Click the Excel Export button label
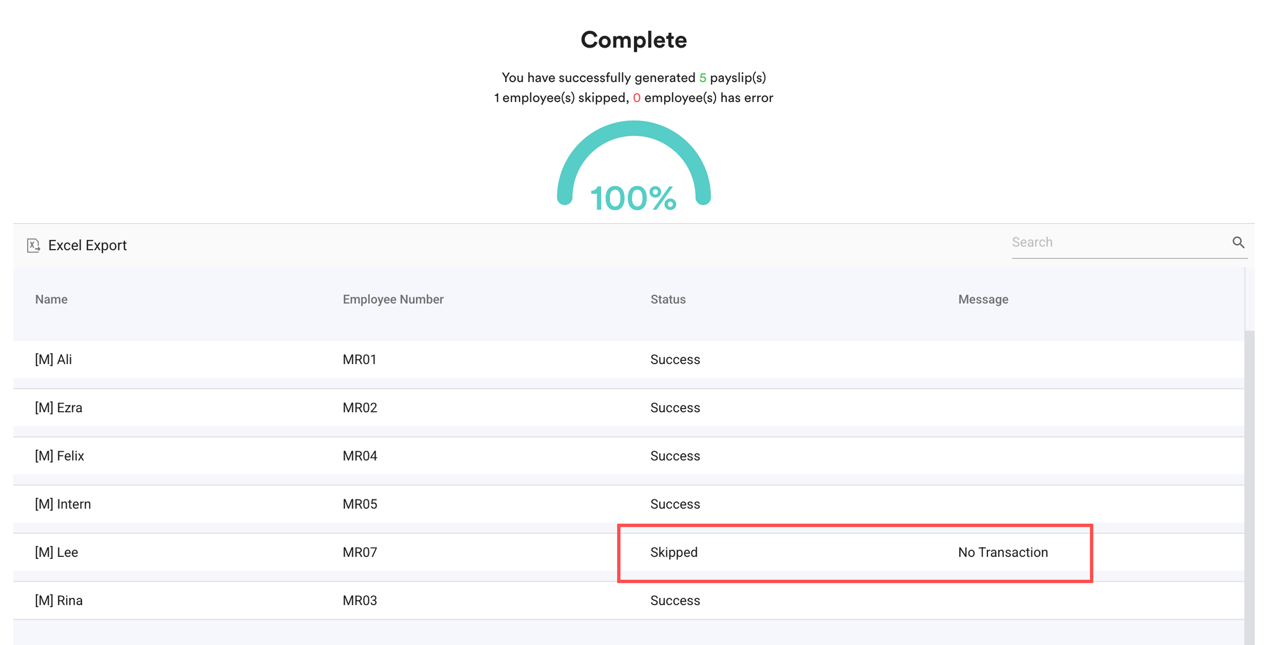Viewport: 1269px width, 645px height. [87, 245]
